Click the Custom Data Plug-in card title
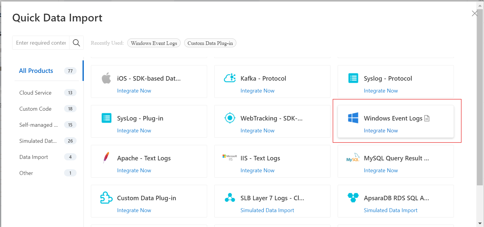This screenshot has width=484, height=227. coord(147,198)
